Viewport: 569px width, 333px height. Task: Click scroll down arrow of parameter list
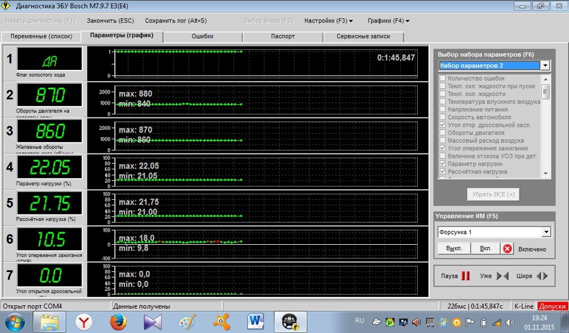pyautogui.click(x=546, y=174)
